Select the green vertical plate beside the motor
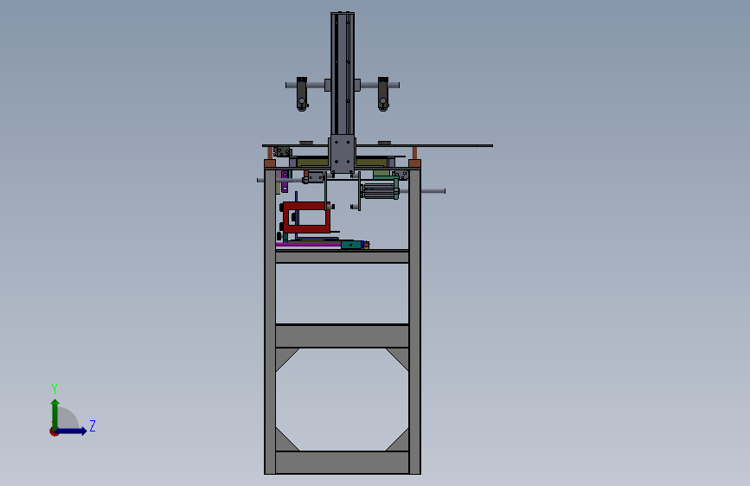Viewport: 750px width, 486px height. point(360,191)
